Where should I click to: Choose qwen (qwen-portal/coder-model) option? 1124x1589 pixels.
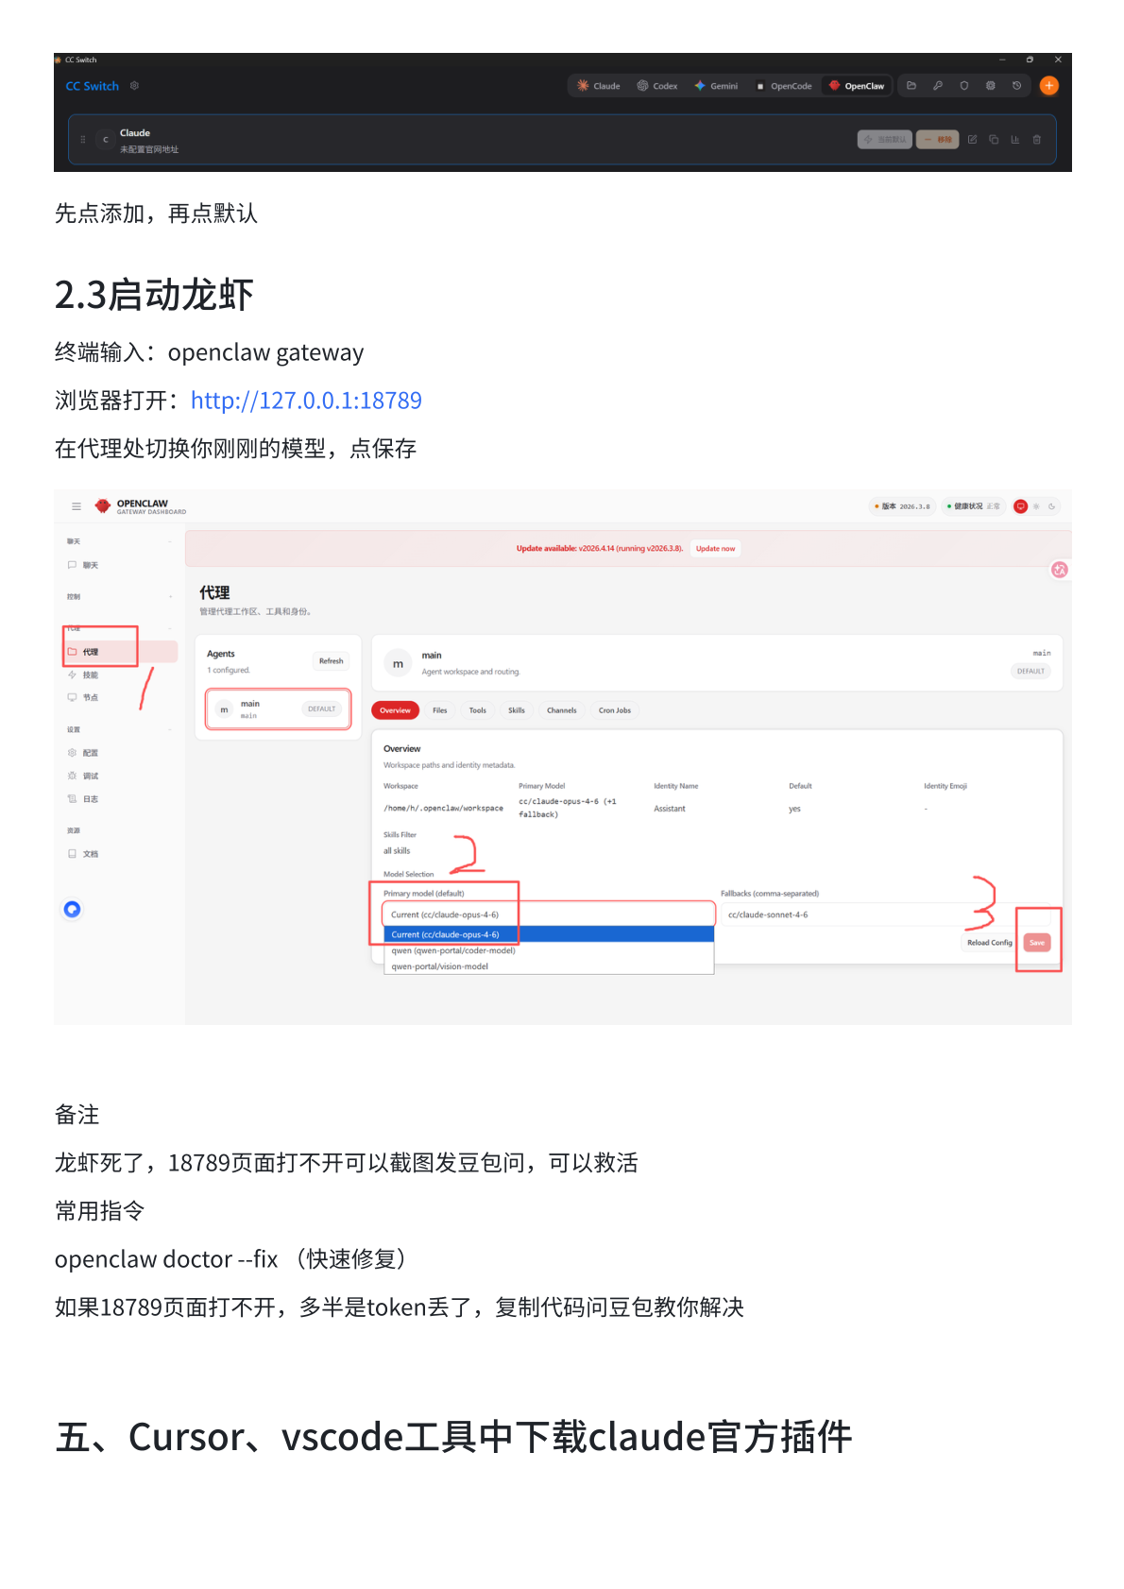[x=549, y=950]
